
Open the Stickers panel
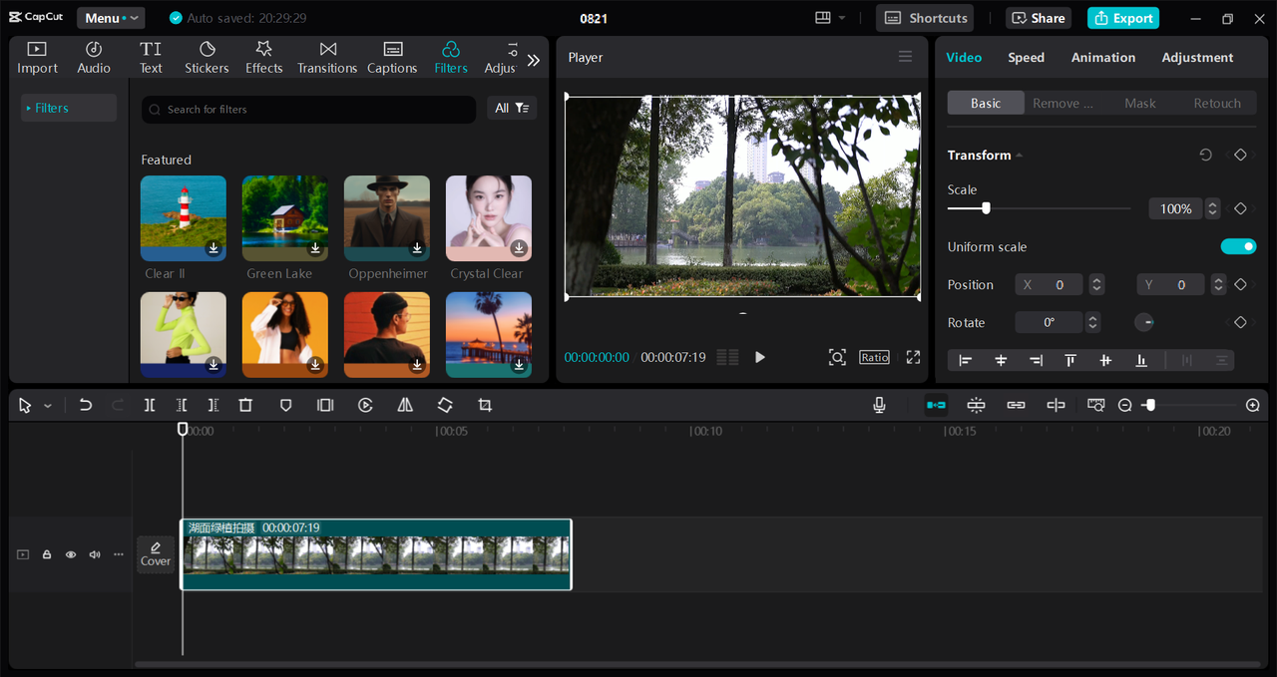207,58
